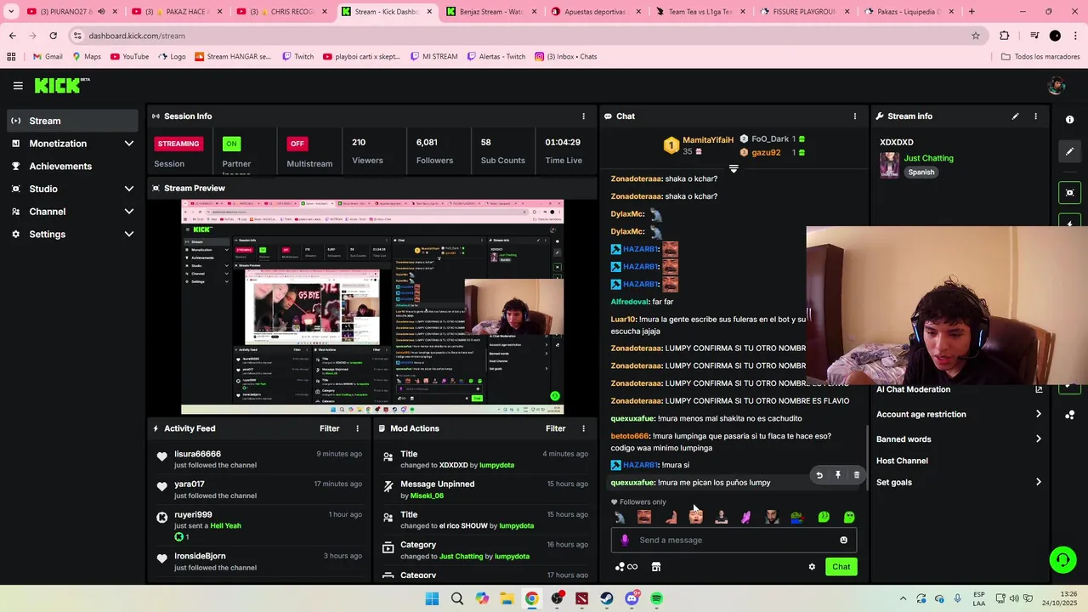Open MI STREAM bookmark
Viewport: 1088px width, 612px height.
(433, 57)
